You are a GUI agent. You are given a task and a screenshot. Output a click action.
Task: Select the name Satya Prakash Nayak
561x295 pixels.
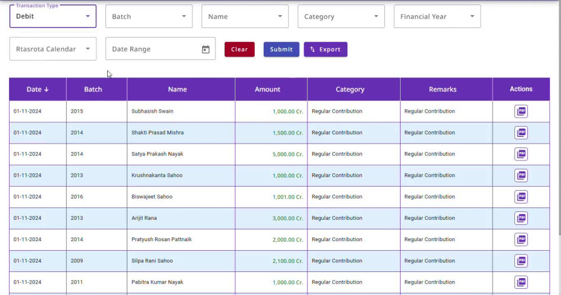(157, 154)
